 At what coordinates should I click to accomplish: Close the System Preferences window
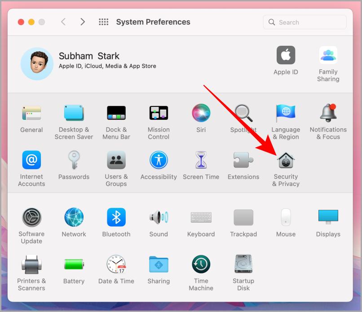(x=21, y=22)
